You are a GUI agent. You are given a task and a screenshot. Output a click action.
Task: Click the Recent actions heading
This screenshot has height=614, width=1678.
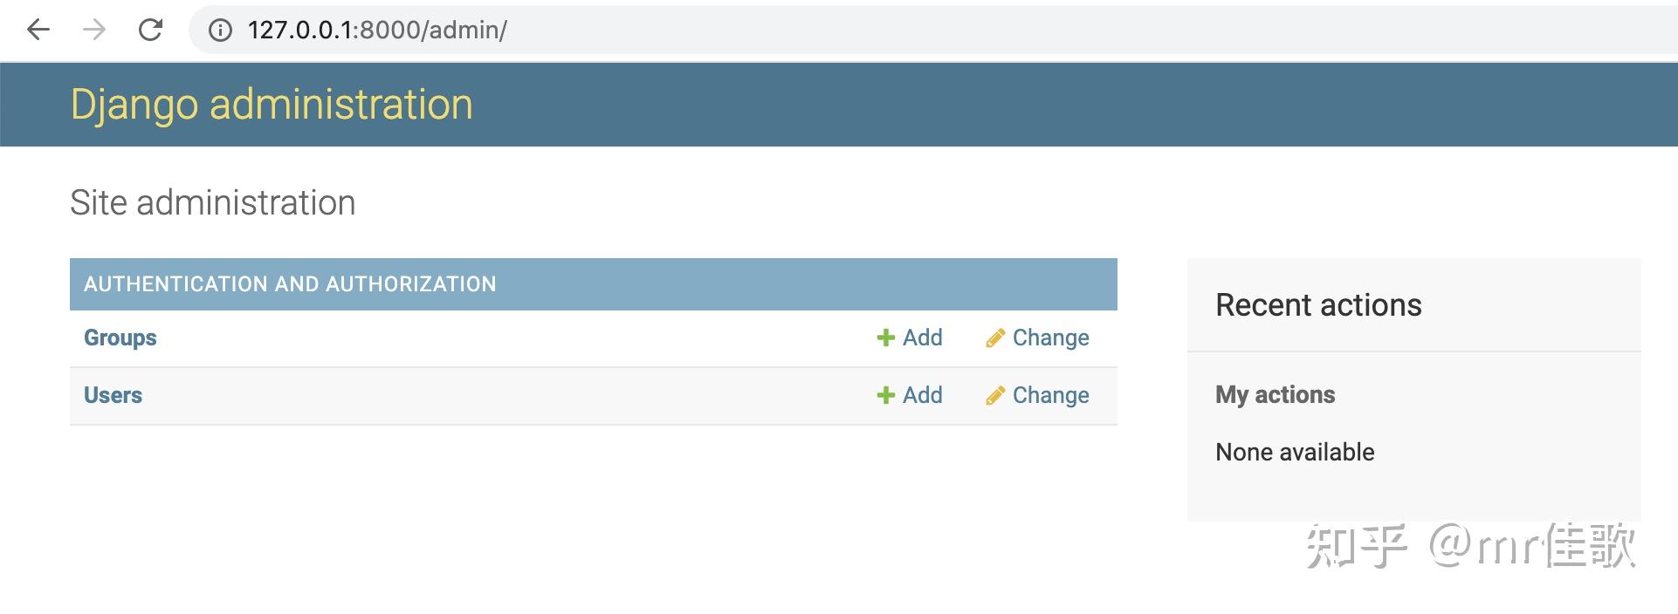1318,305
